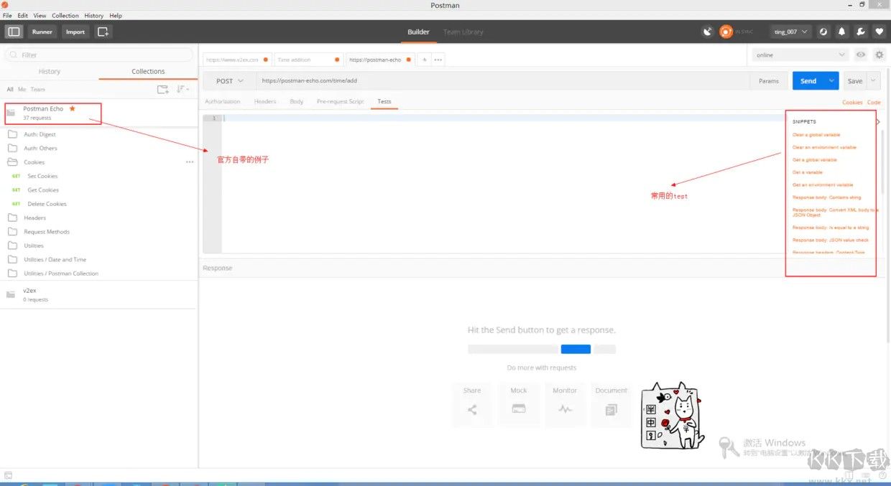Add a new request tab with plus
Viewport: 891px width, 486px height.
pos(424,60)
